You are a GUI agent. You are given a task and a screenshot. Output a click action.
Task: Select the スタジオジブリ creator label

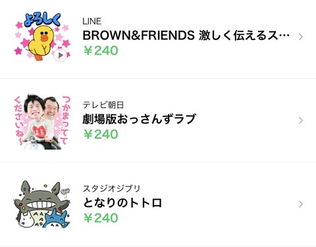point(111,189)
